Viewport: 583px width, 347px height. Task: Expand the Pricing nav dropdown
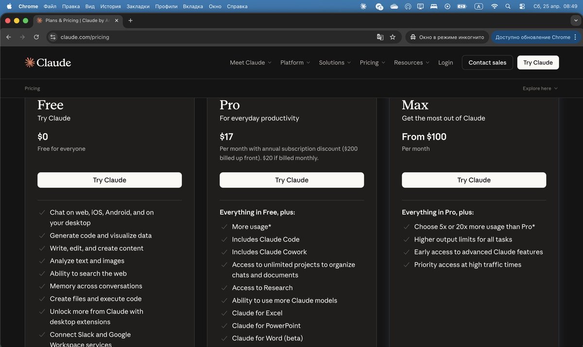pos(372,63)
